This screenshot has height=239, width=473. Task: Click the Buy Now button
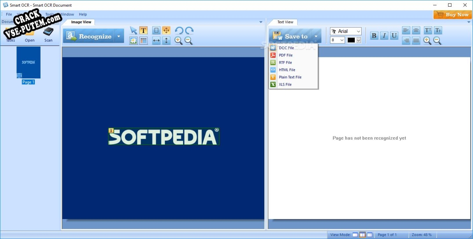tap(453, 15)
